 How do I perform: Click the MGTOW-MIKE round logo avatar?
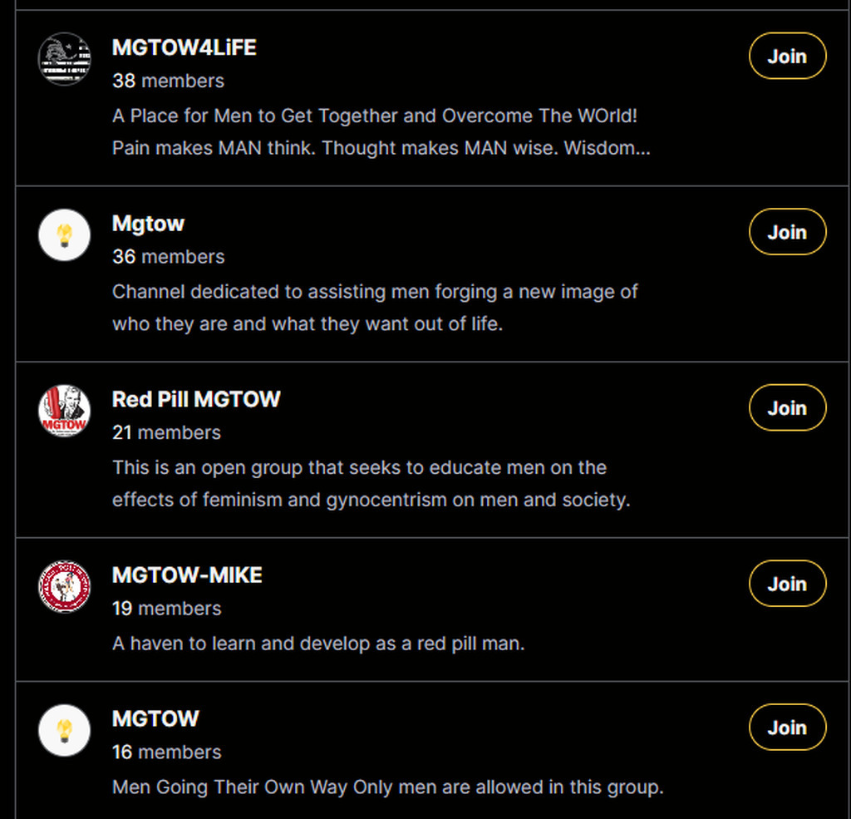(x=65, y=586)
